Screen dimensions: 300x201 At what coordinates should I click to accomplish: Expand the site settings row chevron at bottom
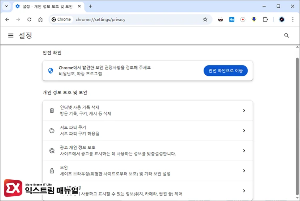[244, 191]
